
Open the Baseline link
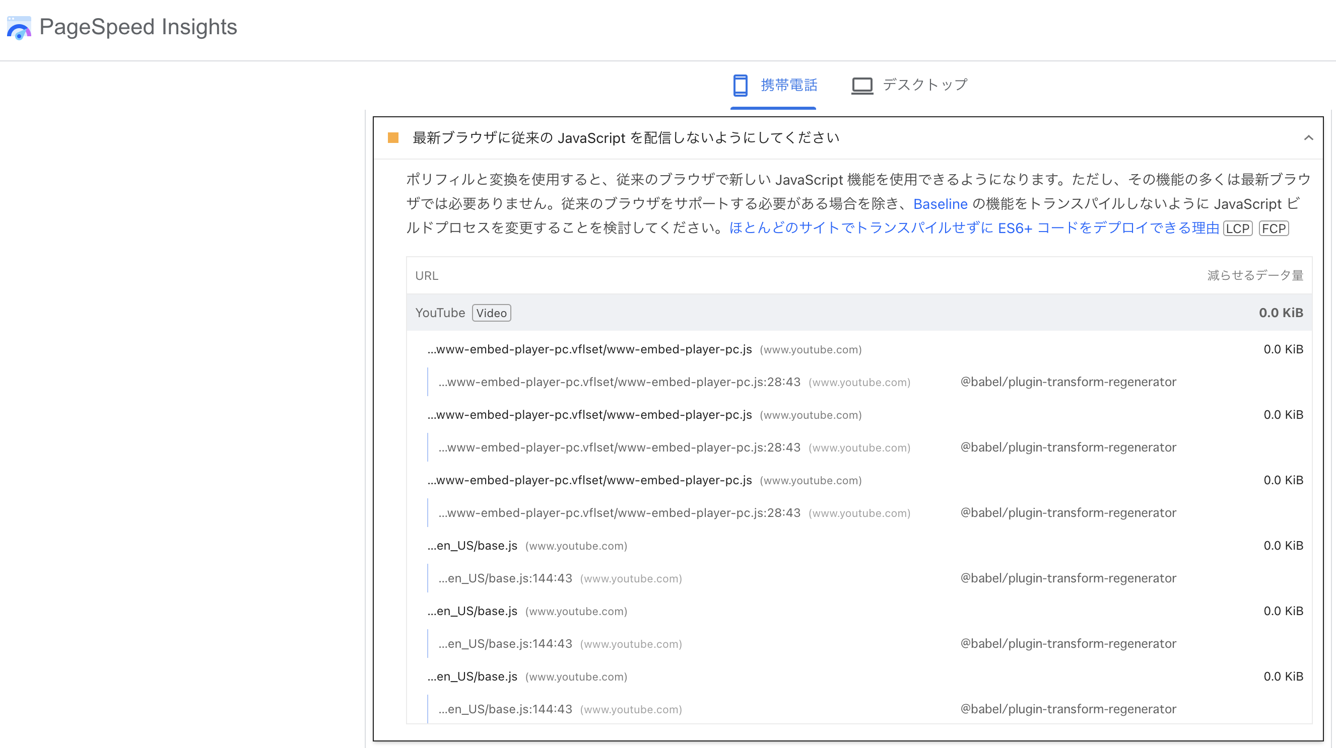click(940, 204)
